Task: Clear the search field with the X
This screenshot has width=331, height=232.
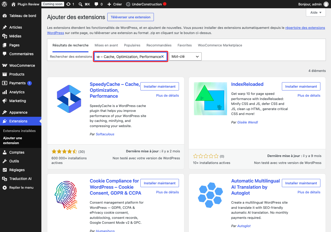Action: point(162,56)
